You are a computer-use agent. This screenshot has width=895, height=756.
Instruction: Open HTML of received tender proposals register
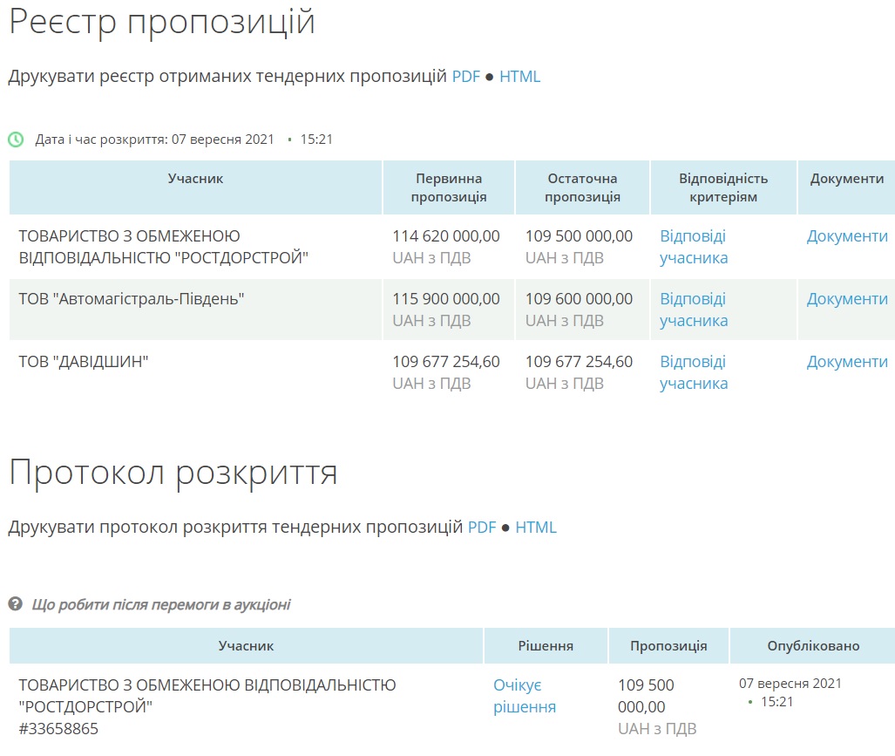pos(519,77)
